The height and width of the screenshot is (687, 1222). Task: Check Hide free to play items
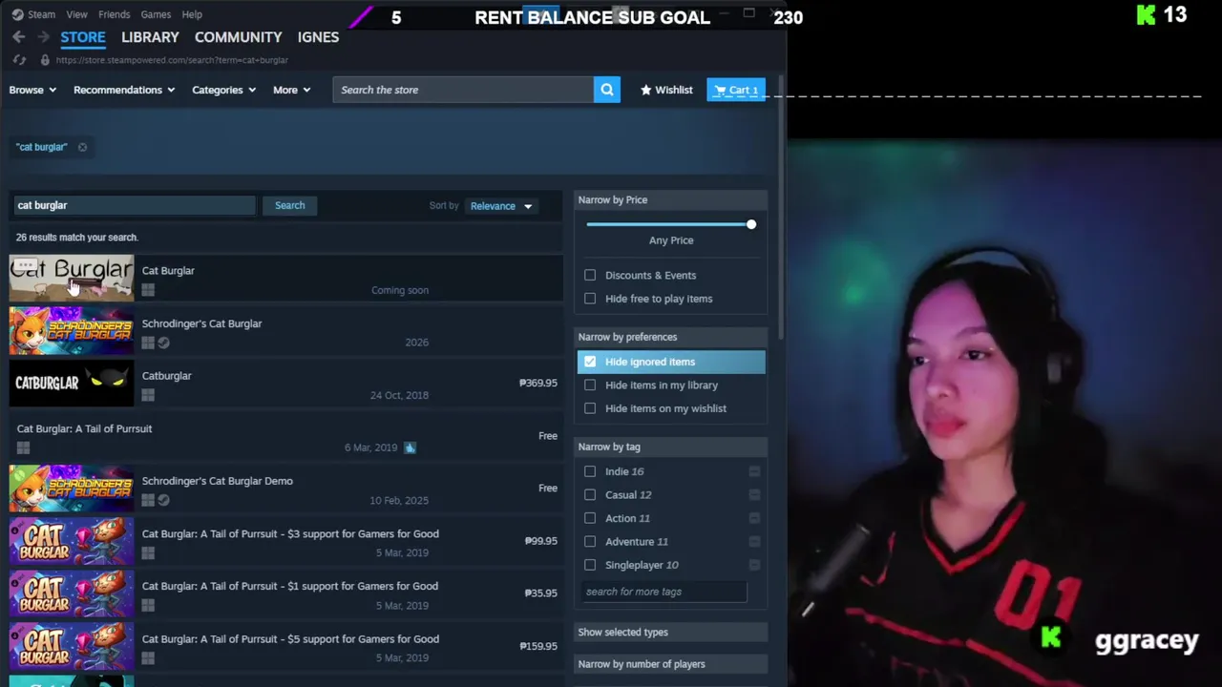coord(590,299)
